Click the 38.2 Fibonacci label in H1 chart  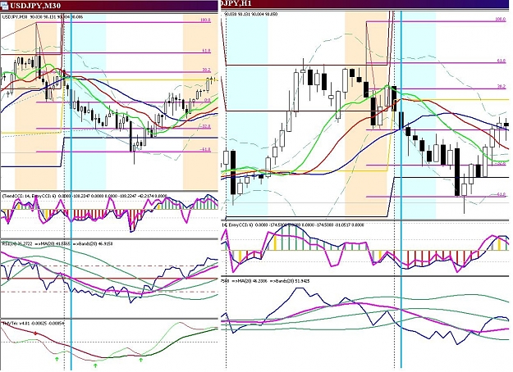501,87
